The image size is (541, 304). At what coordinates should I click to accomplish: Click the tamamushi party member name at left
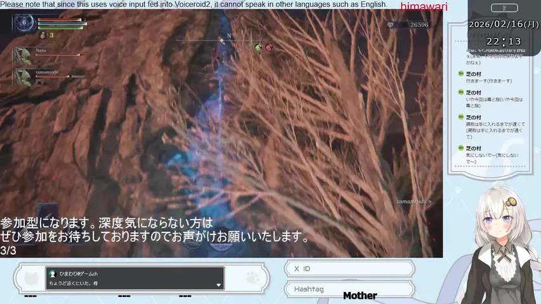coord(47,72)
